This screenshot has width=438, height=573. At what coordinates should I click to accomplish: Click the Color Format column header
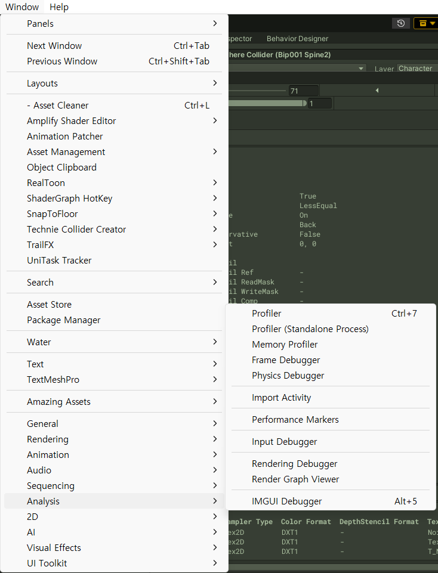306,522
